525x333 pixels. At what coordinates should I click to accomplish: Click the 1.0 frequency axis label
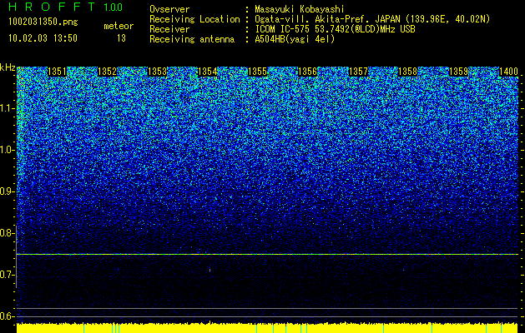click(7, 150)
